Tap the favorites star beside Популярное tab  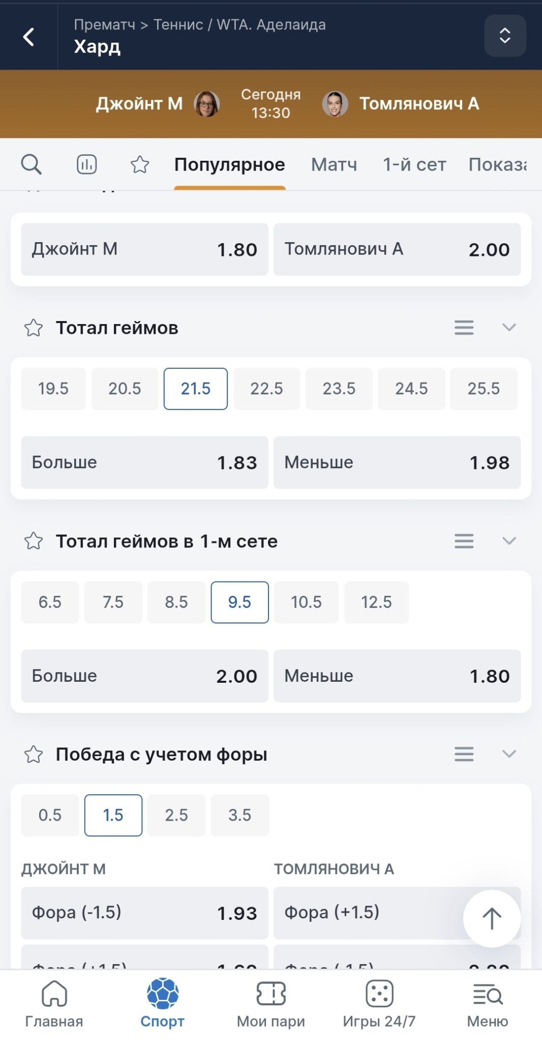[x=140, y=164]
